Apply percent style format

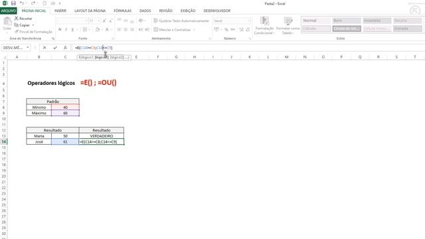[x=226, y=29]
